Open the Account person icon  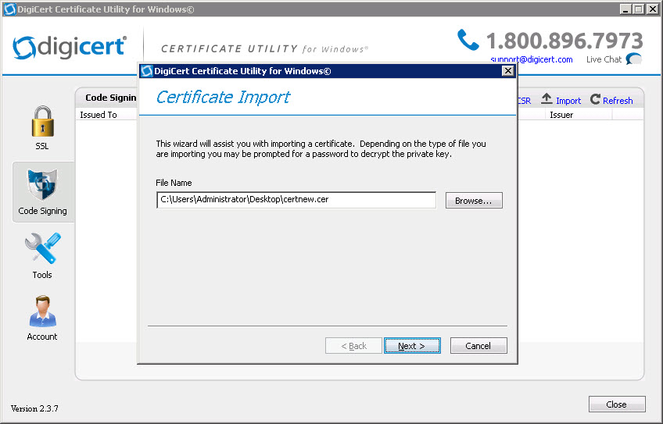tap(42, 312)
